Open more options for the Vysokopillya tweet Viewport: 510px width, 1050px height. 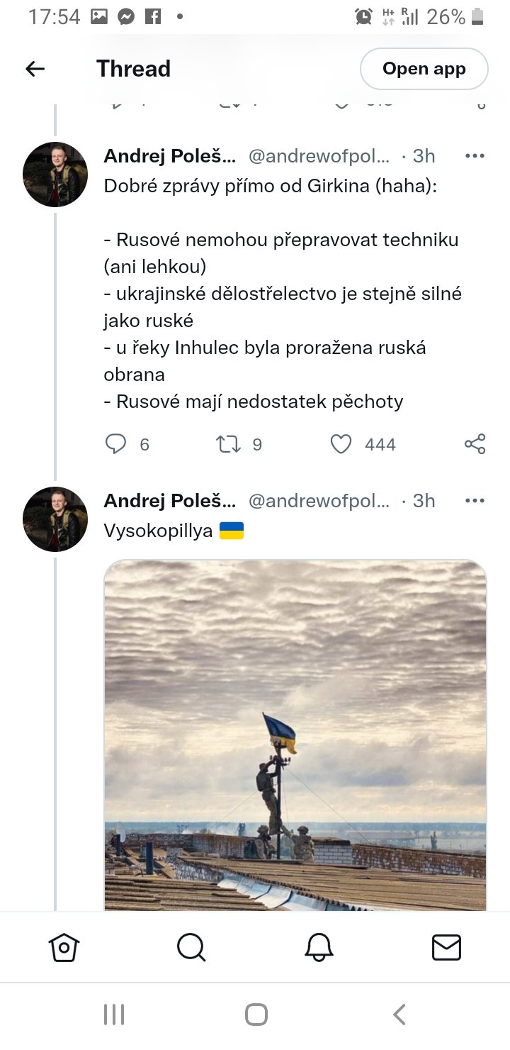(x=475, y=501)
